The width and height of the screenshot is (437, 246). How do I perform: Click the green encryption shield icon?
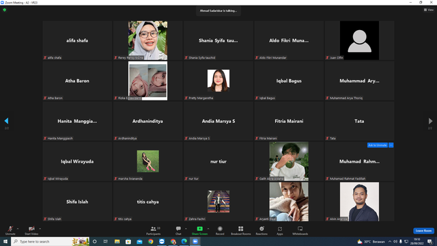pyautogui.click(x=5, y=10)
